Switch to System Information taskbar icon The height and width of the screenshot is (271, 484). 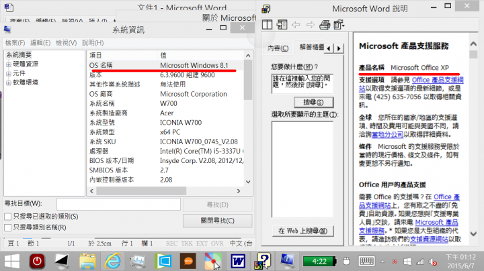tap(287, 261)
